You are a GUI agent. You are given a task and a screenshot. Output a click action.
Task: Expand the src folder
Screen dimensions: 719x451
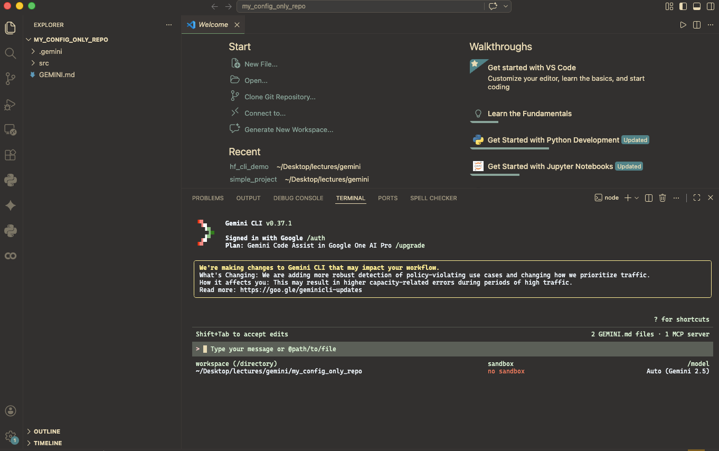(x=102, y=63)
